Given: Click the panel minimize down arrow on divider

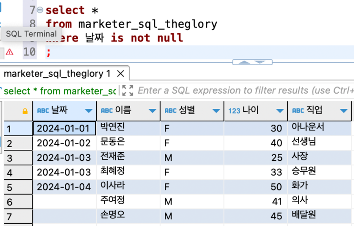Looking at the screenshot, I should tap(260, 62).
